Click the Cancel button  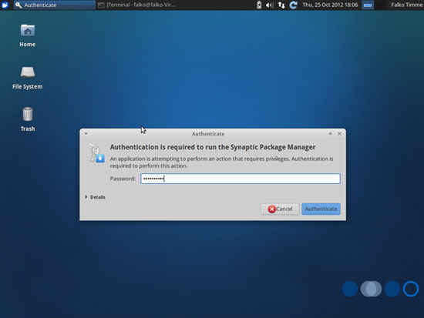[x=280, y=209]
